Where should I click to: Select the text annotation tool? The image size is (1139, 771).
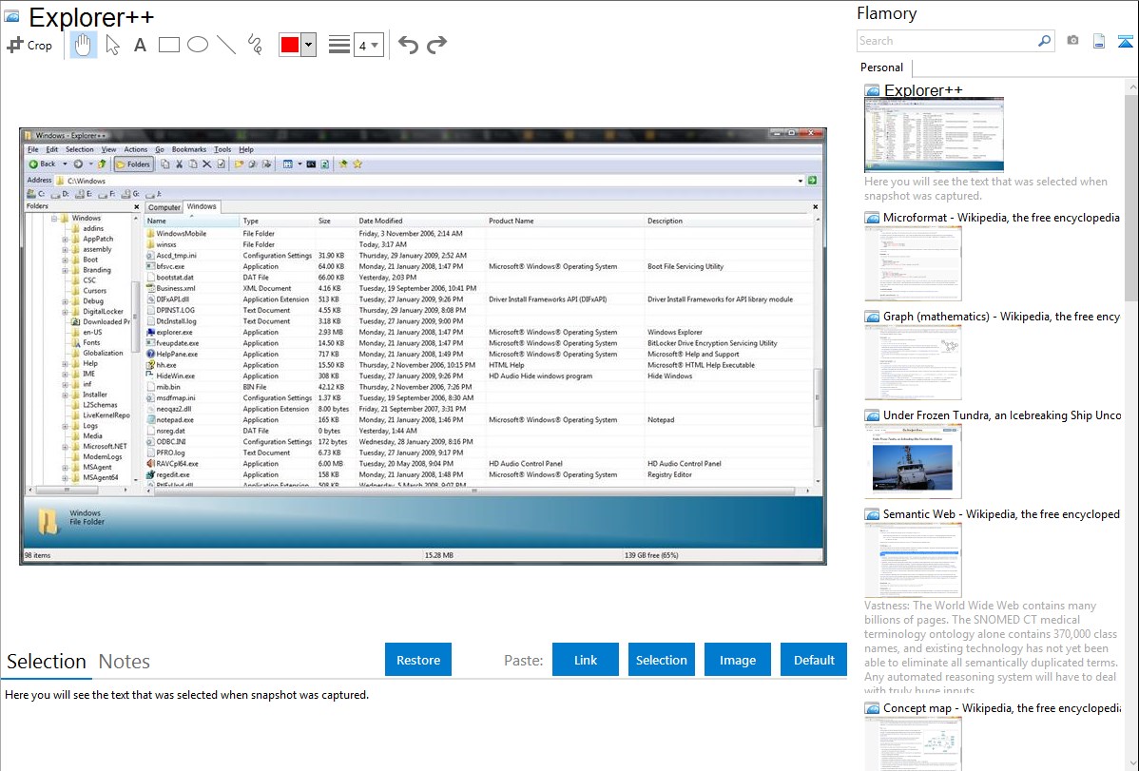pos(140,45)
